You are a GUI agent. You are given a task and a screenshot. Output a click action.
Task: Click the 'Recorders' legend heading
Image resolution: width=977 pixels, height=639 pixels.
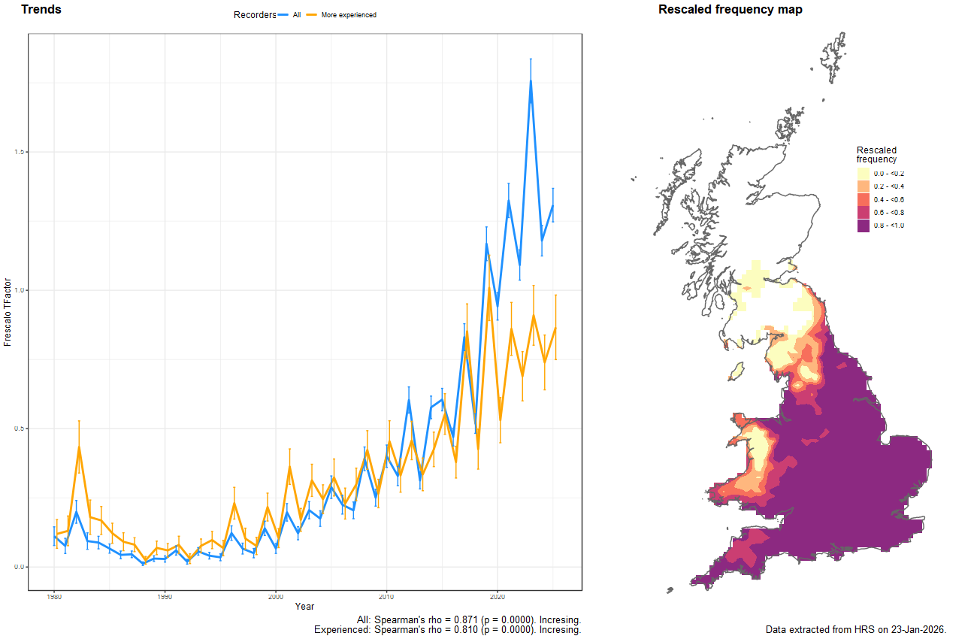pos(255,15)
